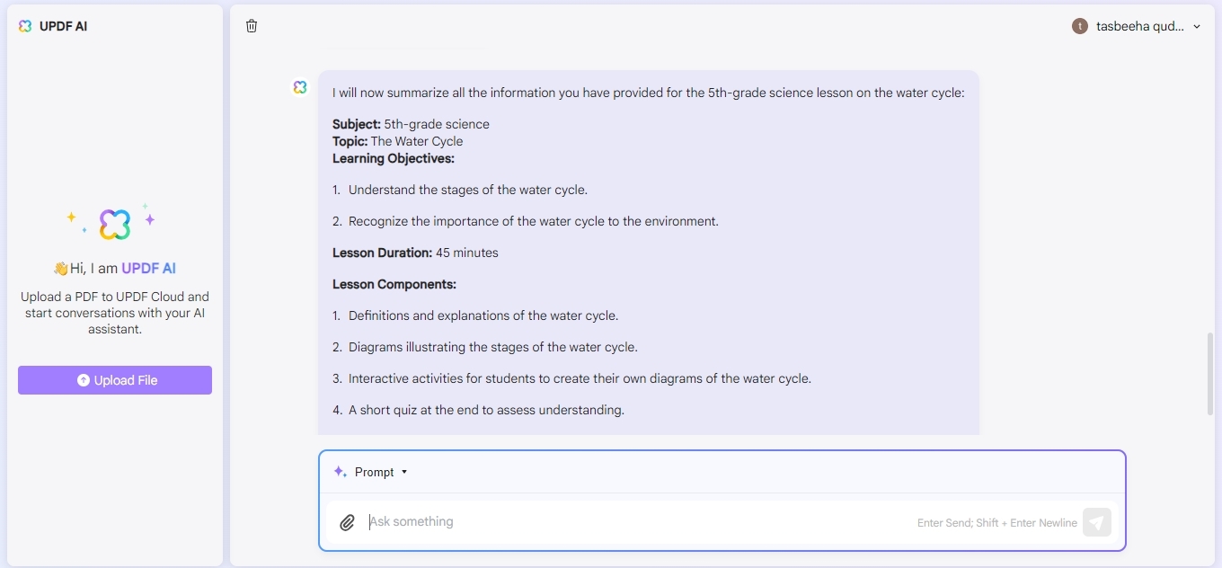Screen dimensions: 1222x568
Task: Click the send paper-plane icon
Action: point(1097,521)
